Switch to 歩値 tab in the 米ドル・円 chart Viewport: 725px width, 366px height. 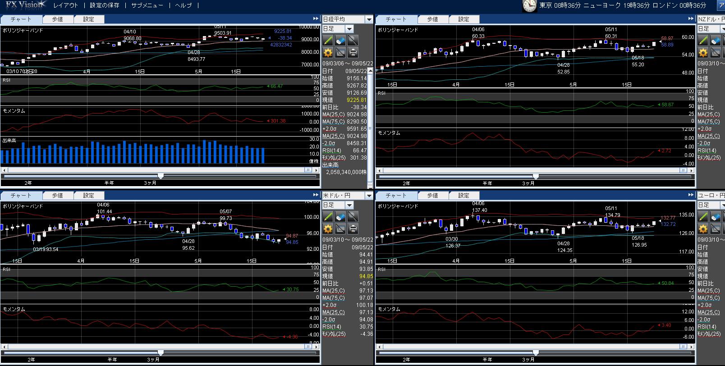[x=57, y=196]
